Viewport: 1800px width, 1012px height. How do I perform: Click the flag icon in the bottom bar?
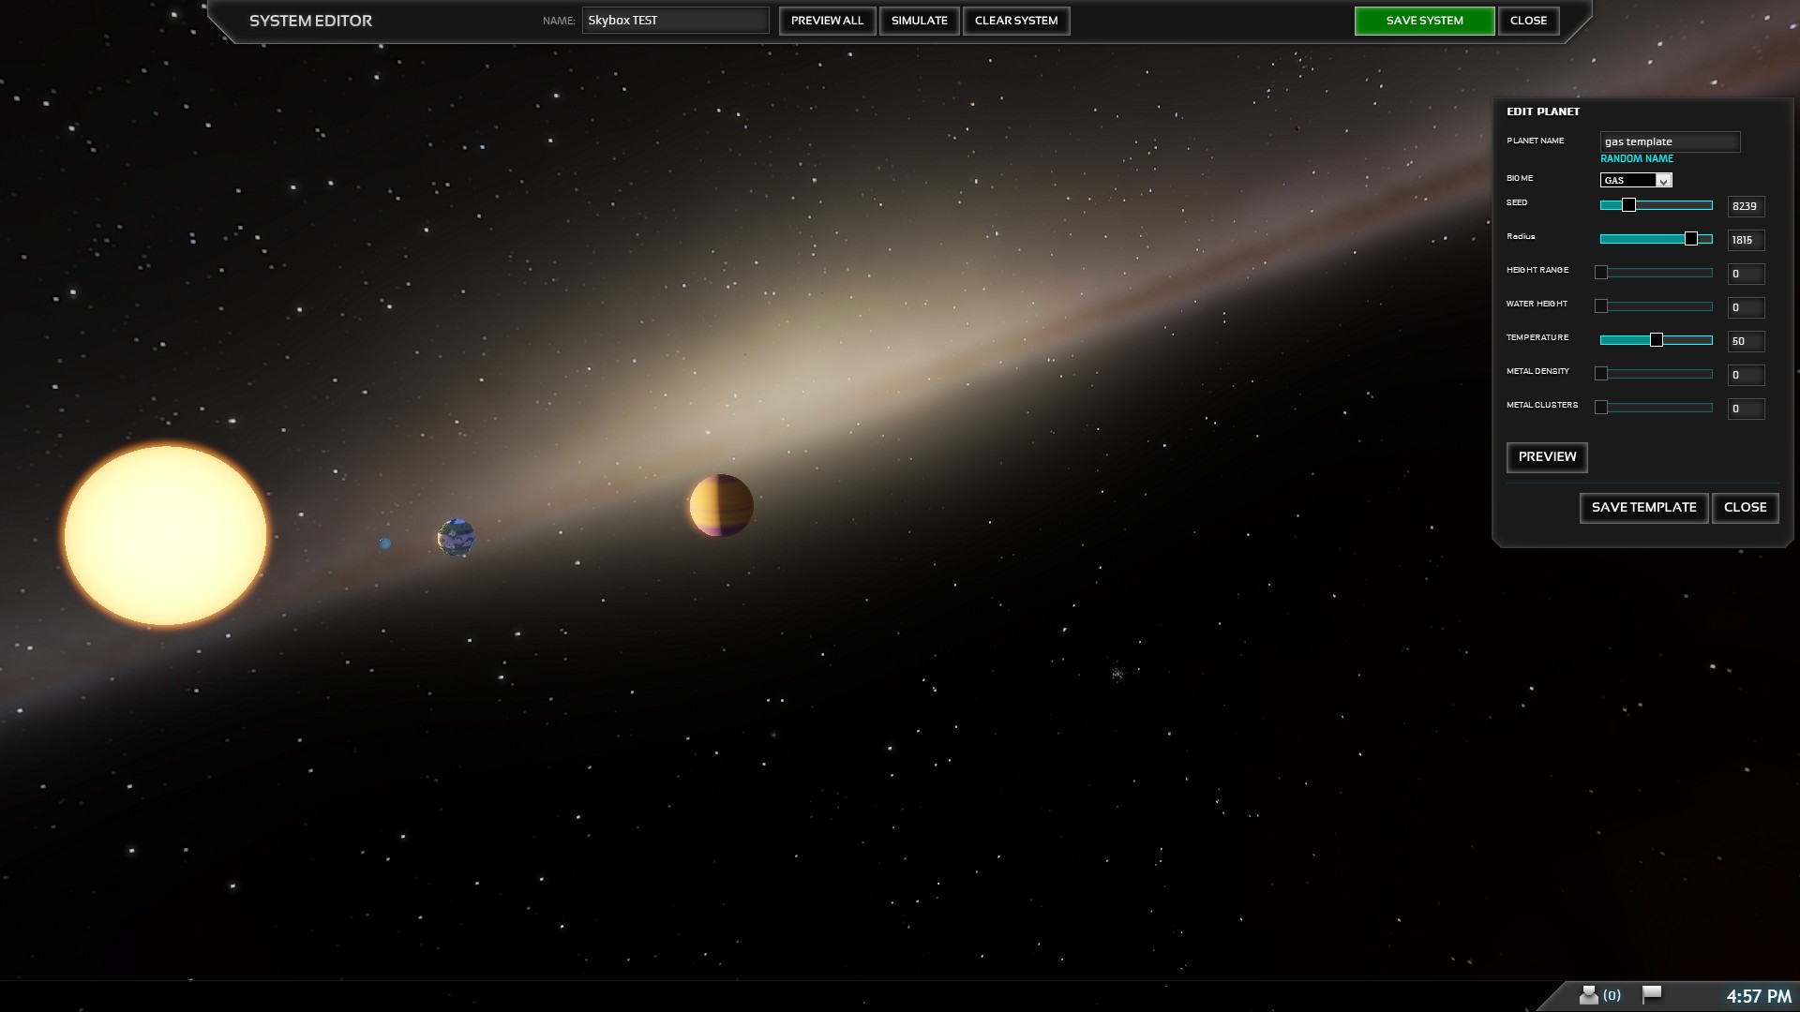1652,994
